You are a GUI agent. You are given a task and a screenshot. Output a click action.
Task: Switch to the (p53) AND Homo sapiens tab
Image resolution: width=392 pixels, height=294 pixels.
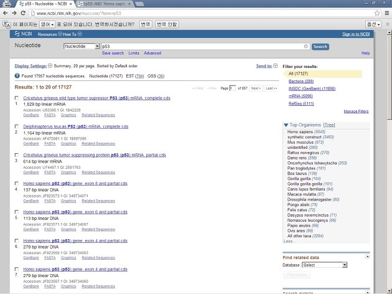tap(105, 4)
